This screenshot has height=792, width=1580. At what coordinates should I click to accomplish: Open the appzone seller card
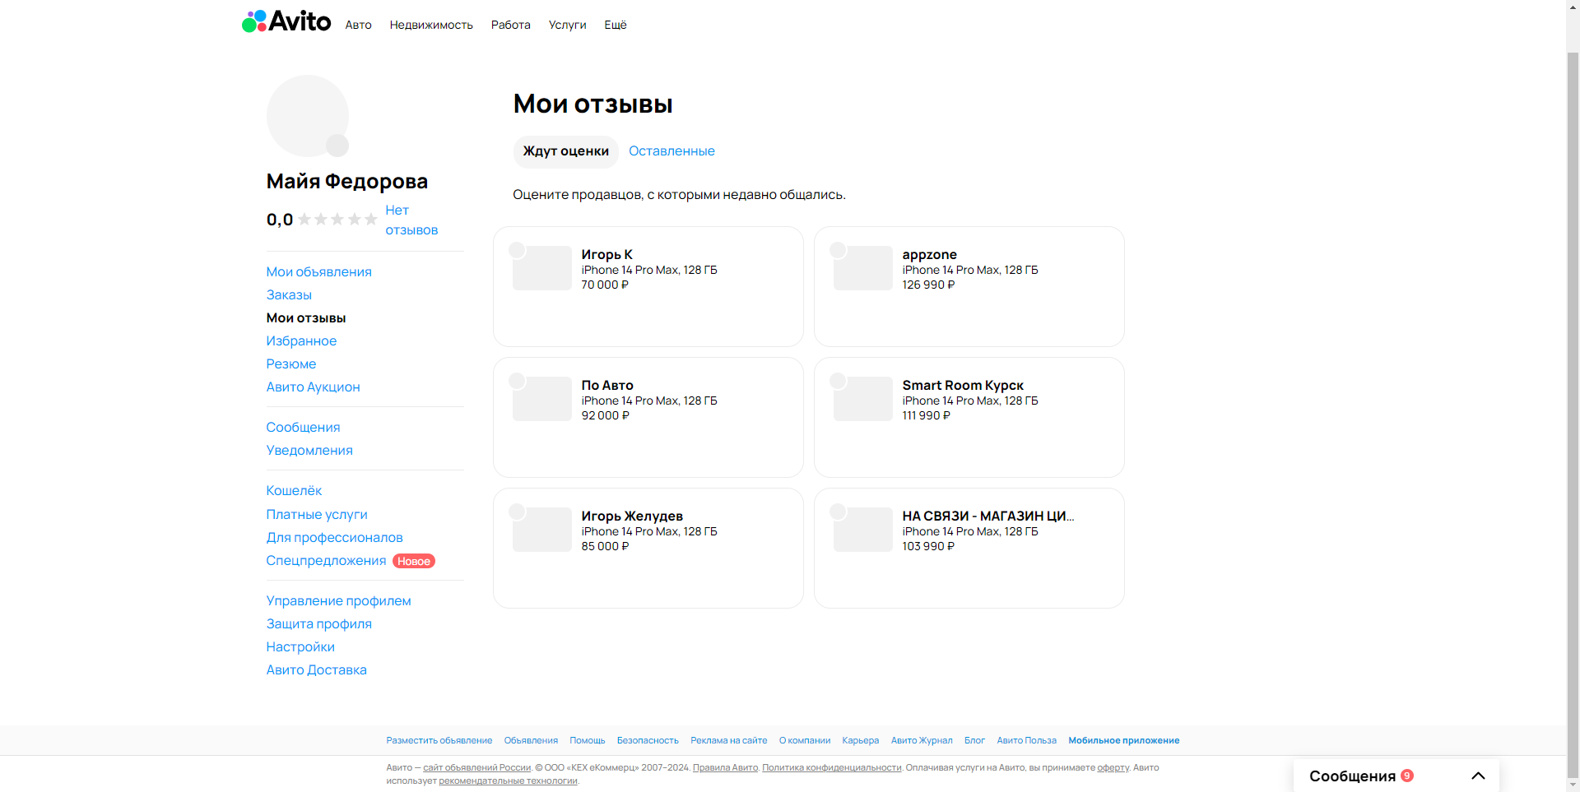click(969, 286)
